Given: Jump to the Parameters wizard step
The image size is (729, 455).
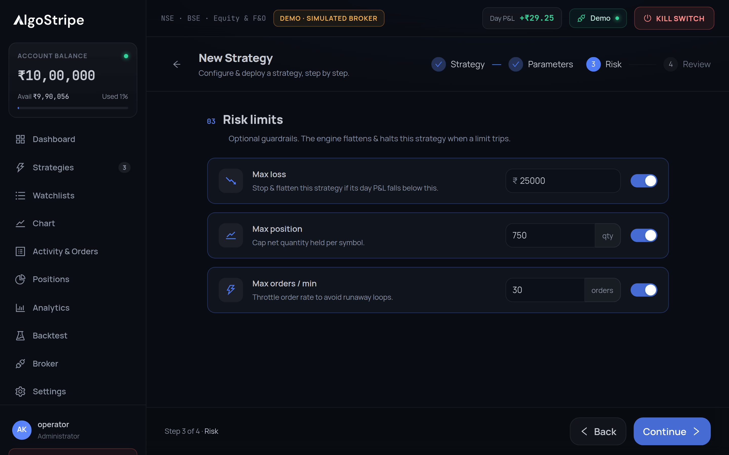Looking at the screenshot, I should tap(541, 64).
